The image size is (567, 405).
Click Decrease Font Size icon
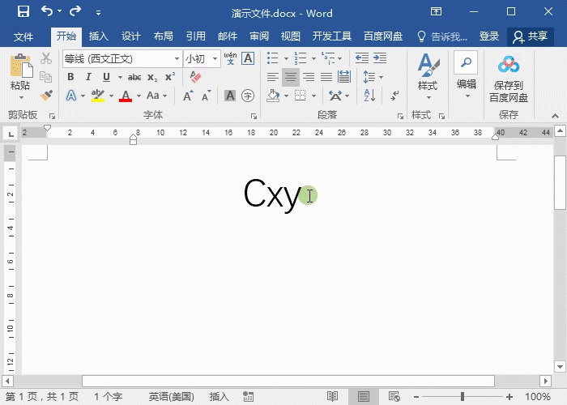[207, 96]
